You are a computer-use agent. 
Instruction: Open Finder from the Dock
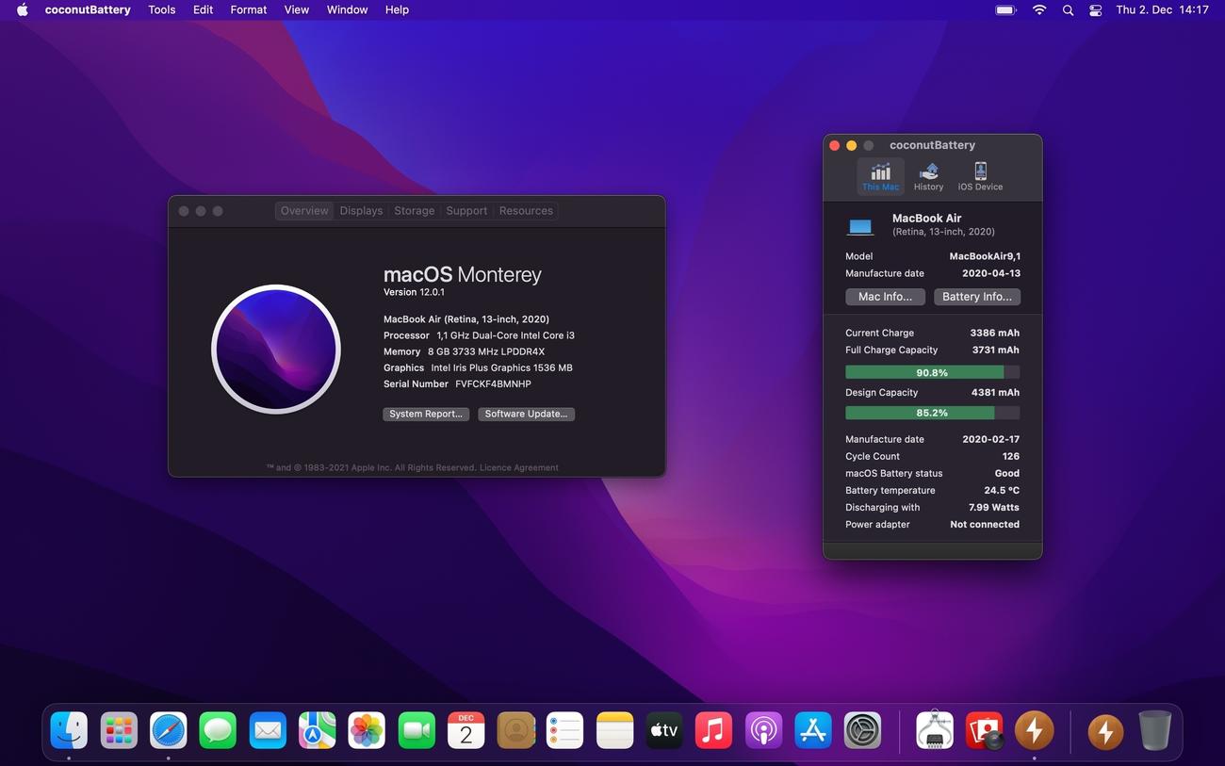click(x=69, y=730)
